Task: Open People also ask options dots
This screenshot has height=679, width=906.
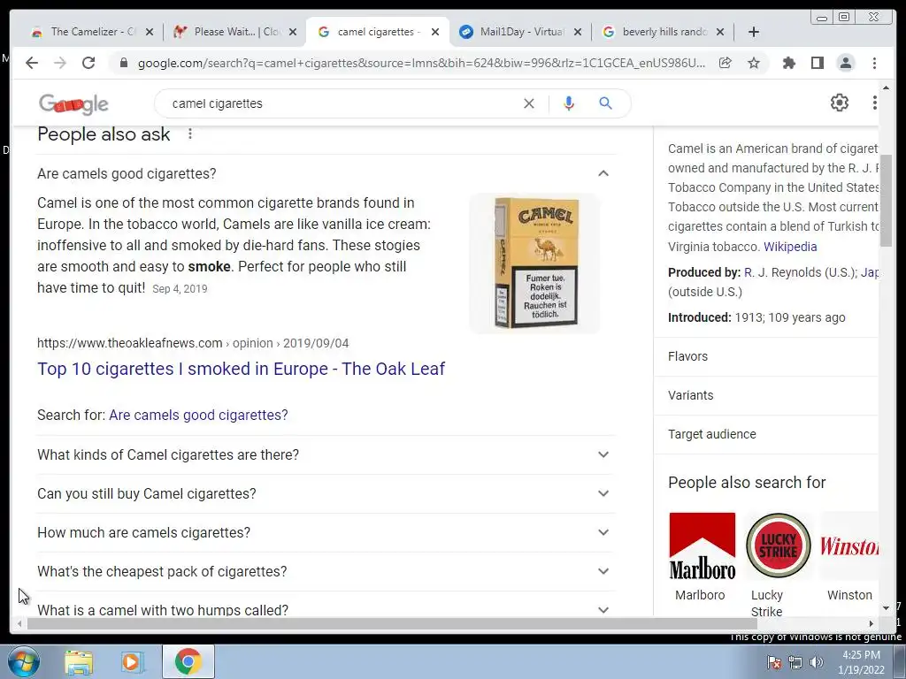Action: [x=189, y=134]
